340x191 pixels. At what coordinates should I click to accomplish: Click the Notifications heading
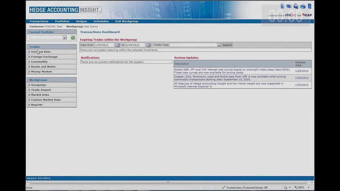coord(90,58)
